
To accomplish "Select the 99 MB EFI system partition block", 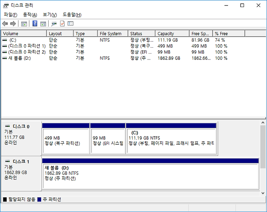I will point(108,138).
